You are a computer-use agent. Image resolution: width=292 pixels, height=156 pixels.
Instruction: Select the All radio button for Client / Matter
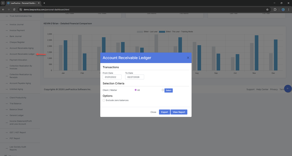point(136,90)
